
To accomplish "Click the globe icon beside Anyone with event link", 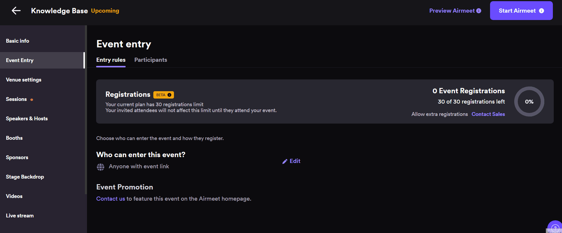I will pos(101,167).
